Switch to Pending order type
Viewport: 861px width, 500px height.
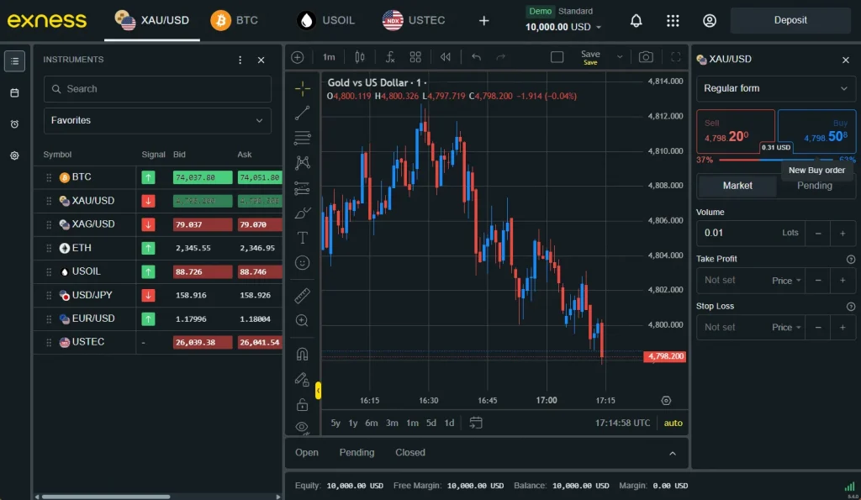(815, 186)
